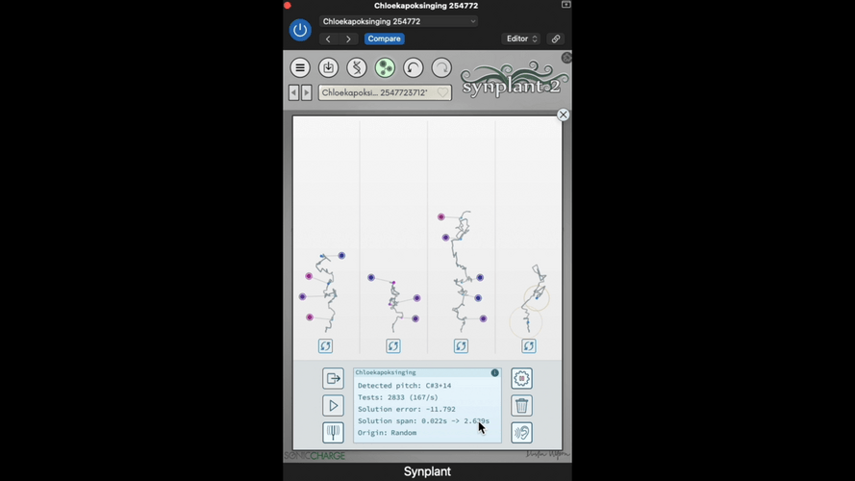Go to next preset with right chevron
Image resolution: width=855 pixels, height=481 pixels.
[x=348, y=38]
